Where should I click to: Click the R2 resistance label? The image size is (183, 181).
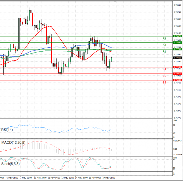pos(164,45)
